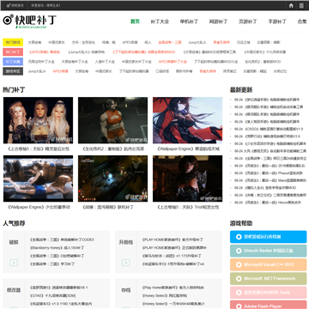
Task: Open the menu grid icon in the top bar
Action: [x=301, y=5]
